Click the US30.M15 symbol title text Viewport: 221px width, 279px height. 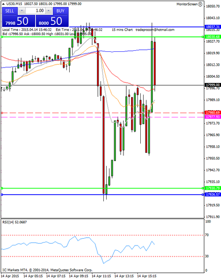click(14, 4)
